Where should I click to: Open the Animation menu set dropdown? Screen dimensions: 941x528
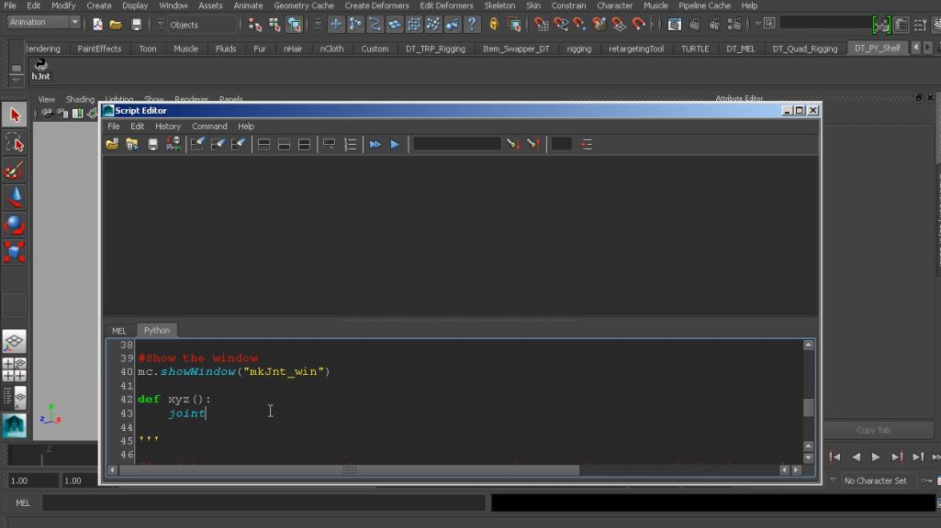pos(44,22)
